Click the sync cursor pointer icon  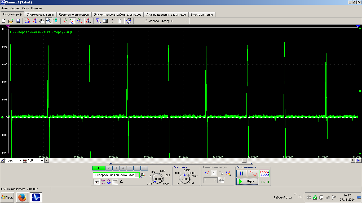(228, 173)
